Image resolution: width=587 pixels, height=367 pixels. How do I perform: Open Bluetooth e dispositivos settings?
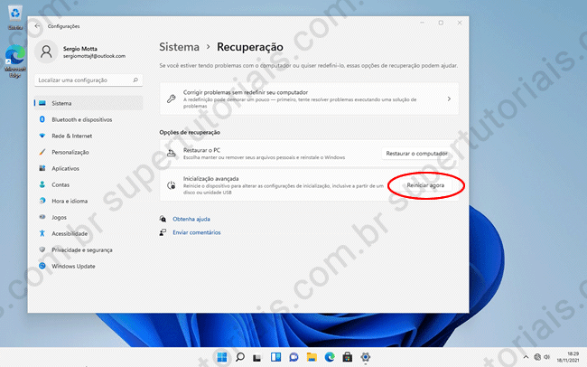pyautogui.click(x=81, y=119)
